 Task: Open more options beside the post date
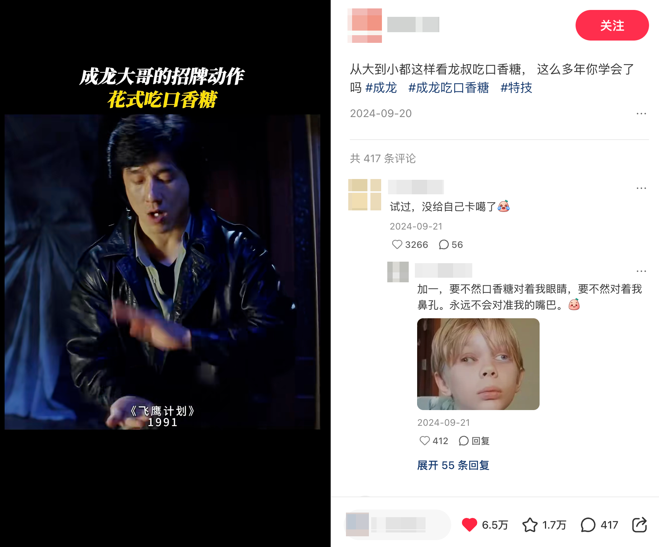[641, 114]
